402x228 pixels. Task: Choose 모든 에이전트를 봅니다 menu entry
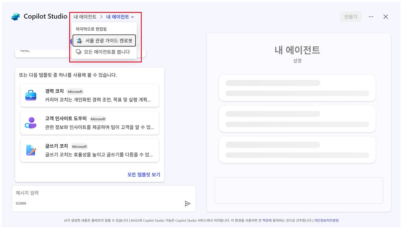coord(104,52)
